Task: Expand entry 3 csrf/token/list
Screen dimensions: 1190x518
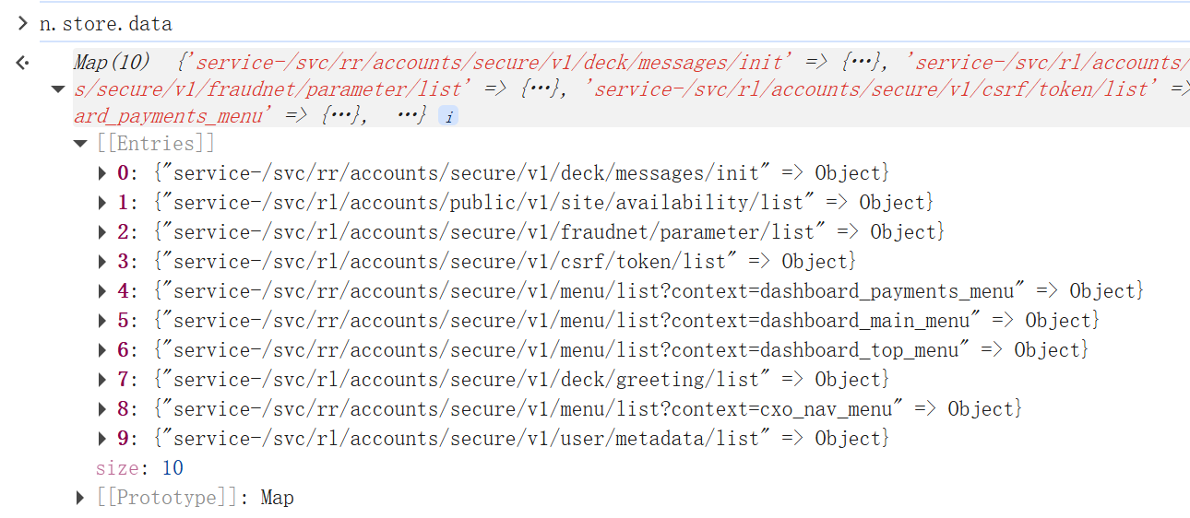Action: click(102, 262)
